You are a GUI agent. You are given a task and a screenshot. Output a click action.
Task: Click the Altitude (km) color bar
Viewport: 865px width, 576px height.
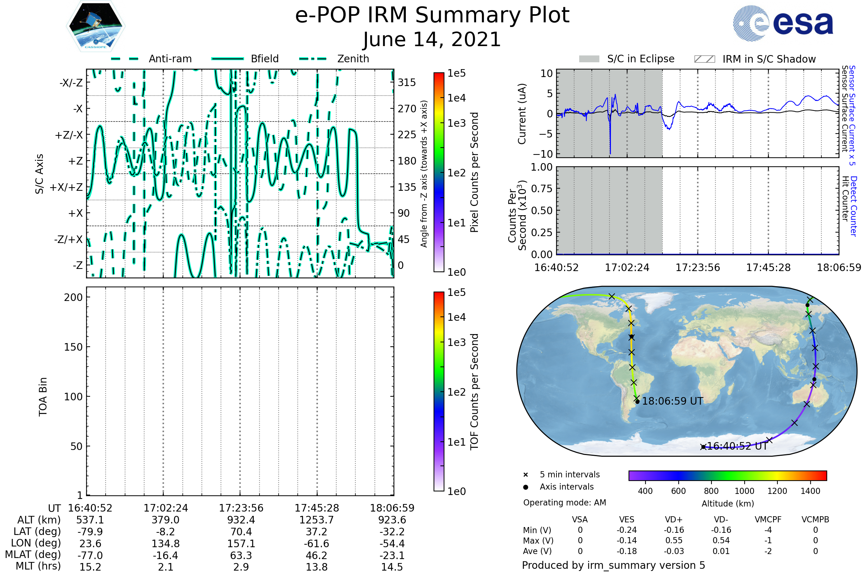[727, 475]
